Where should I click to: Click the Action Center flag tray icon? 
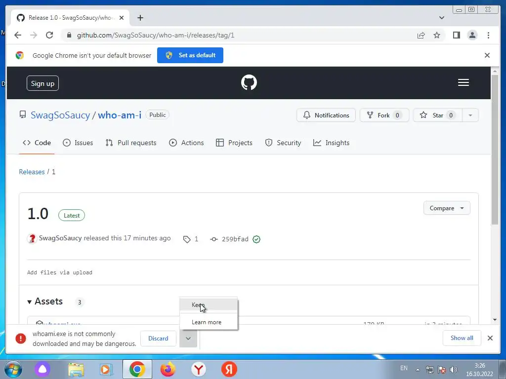pyautogui.click(x=442, y=370)
